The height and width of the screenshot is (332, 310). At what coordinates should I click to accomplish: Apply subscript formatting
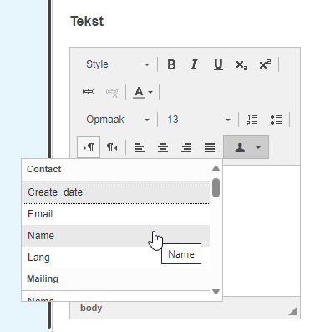241,64
